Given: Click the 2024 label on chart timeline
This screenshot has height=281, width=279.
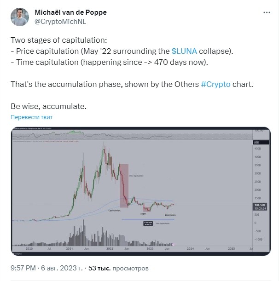Looking at the screenshot, I should click(x=190, y=248).
